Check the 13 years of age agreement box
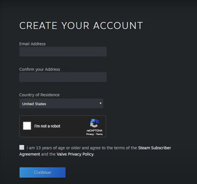 click(x=22, y=147)
